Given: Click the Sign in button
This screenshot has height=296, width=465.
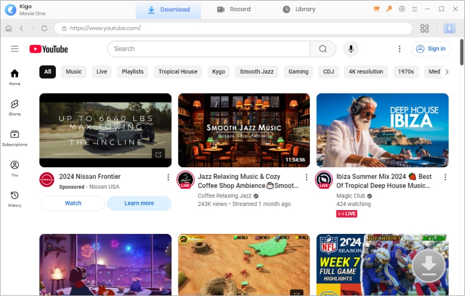Looking at the screenshot, I should [x=431, y=49].
